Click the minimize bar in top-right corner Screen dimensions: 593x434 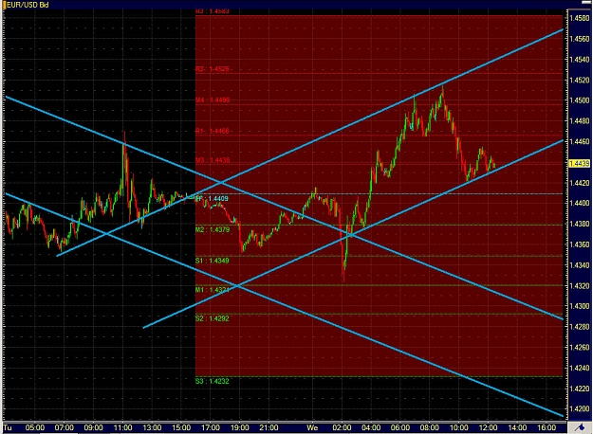(x=585, y=3)
